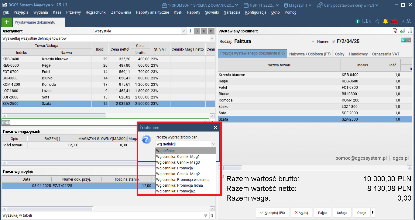Click the Wyszukaj w tabeli search field

[x=102, y=215]
